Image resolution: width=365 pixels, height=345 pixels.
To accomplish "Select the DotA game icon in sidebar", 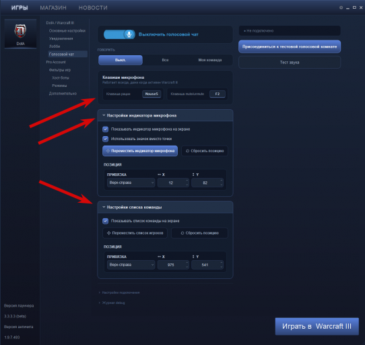I will (20, 34).
